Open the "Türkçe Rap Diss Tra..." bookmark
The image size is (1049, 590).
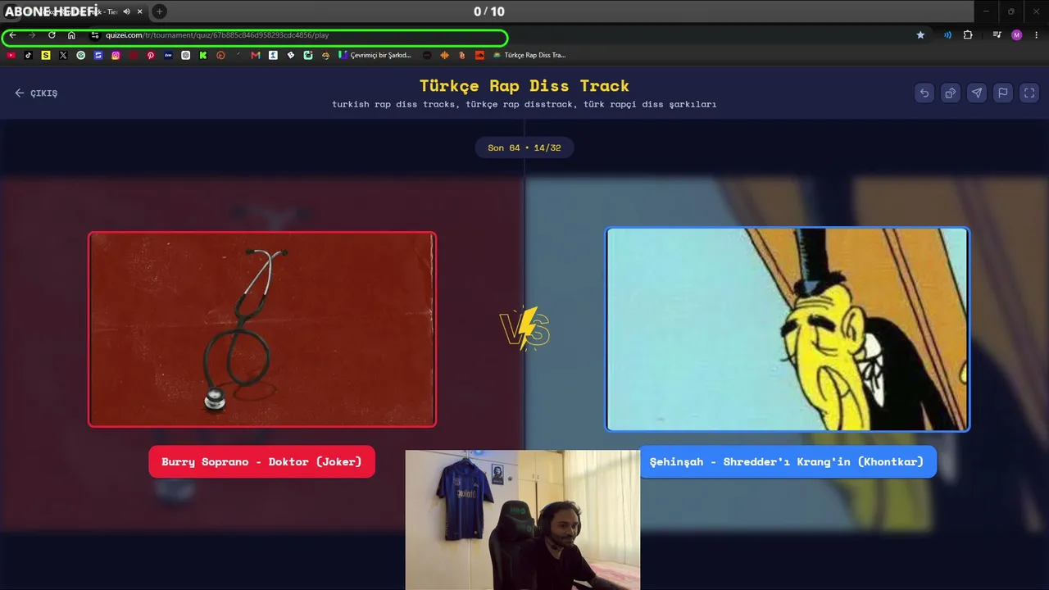coord(529,55)
